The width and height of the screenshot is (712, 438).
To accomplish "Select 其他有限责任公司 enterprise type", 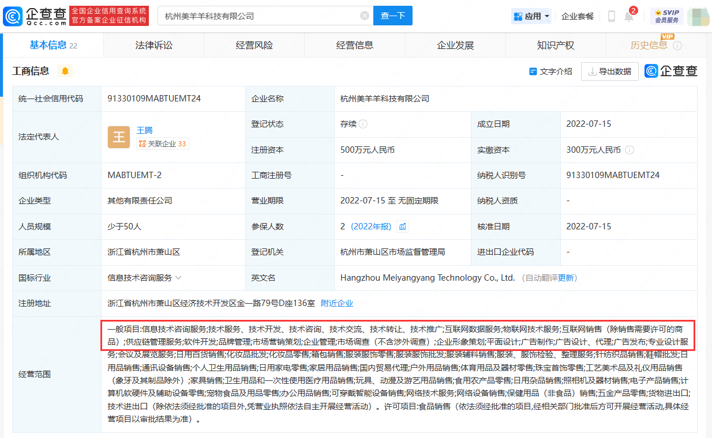I will (140, 201).
